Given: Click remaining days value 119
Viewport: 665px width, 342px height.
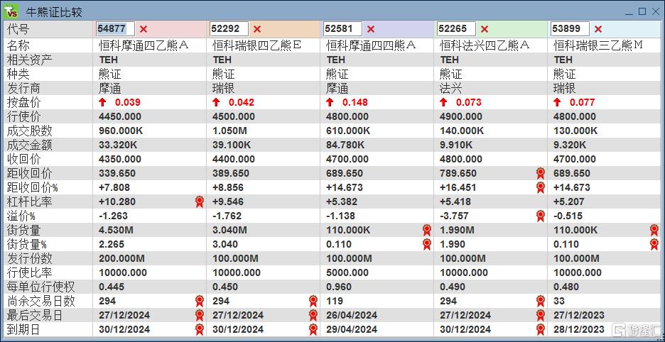Looking at the screenshot, I should coord(334,301).
